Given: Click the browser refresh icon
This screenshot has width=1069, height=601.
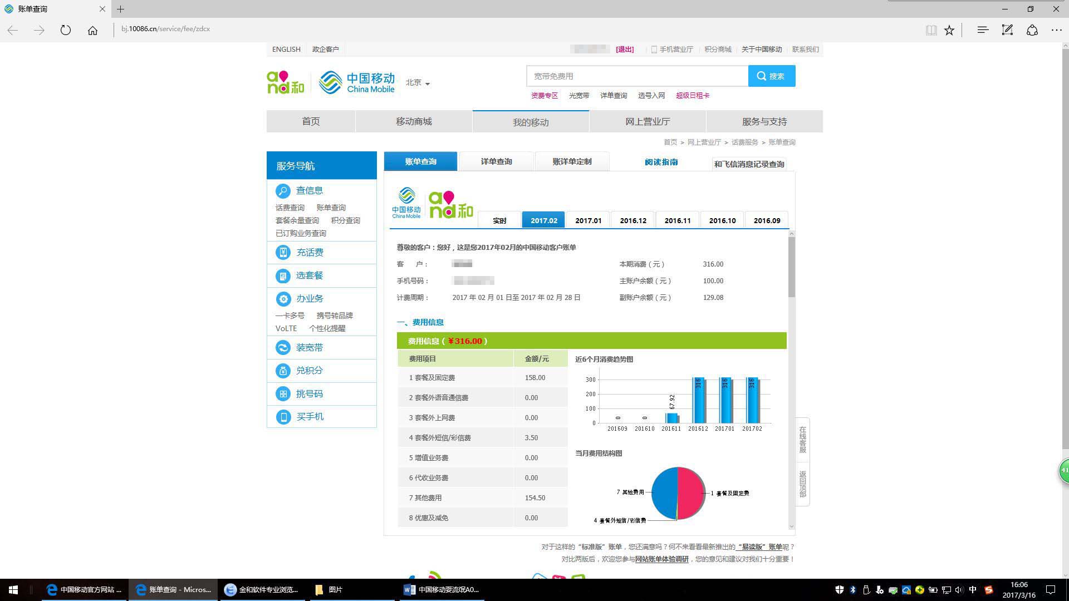Looking at the screenshot, I should (x=66, y=30).
